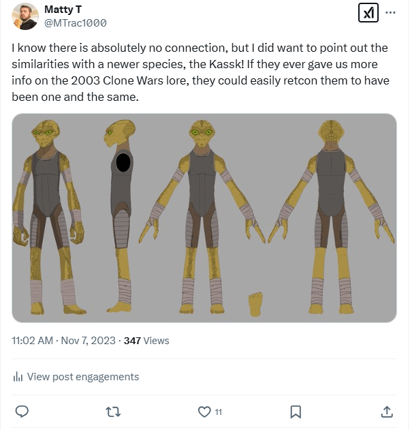Share the post via upload icon
Screen dimensions: 410x430
(x=386, y=412)
